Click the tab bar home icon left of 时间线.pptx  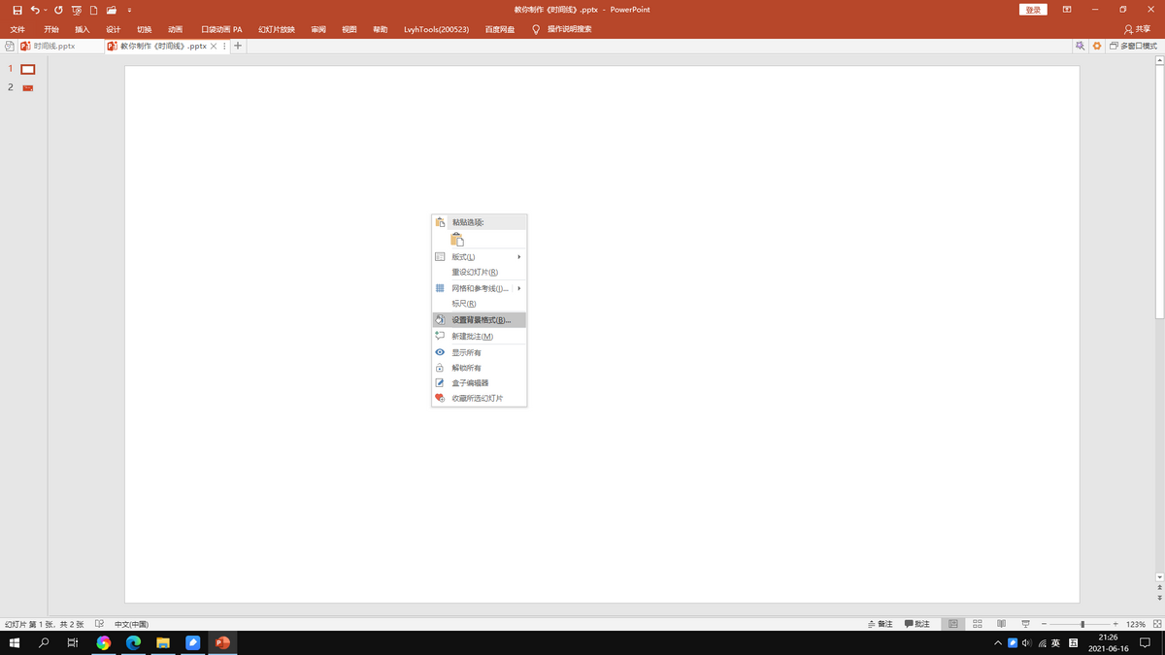pos(9,46)
